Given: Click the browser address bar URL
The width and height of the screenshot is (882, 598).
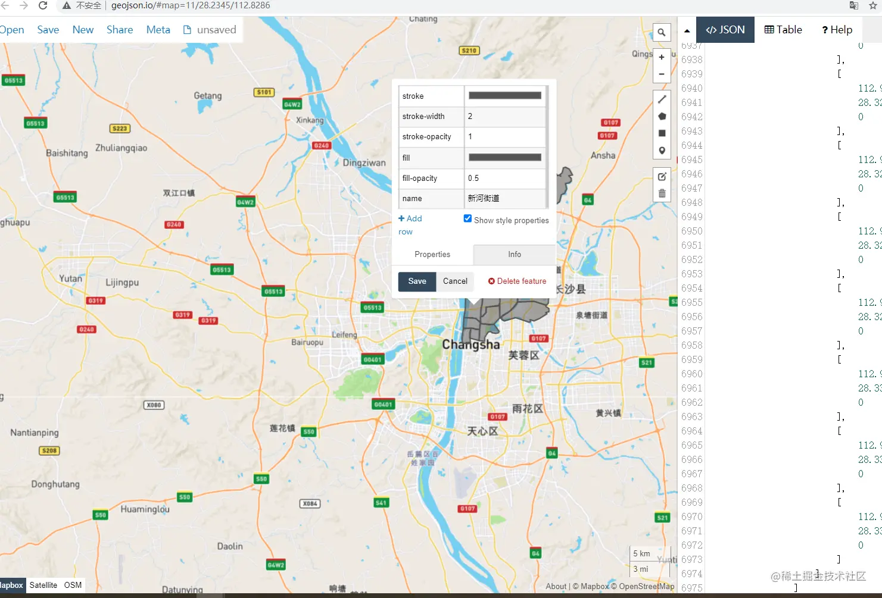Looking at the screenshot, I should [x=191, y=5].
